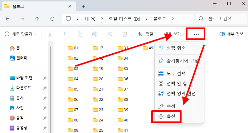
Task: Go forward with the right arrow
Action: pos(22,19)
